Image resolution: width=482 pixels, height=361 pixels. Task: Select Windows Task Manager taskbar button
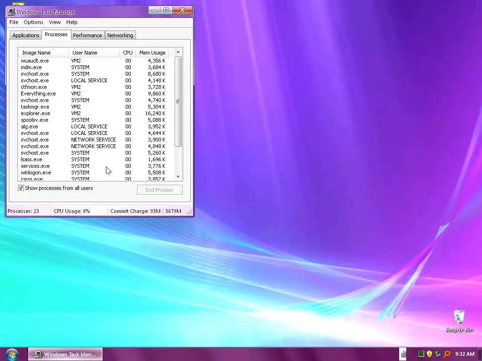pyautogui.click(x=65, y=354)
